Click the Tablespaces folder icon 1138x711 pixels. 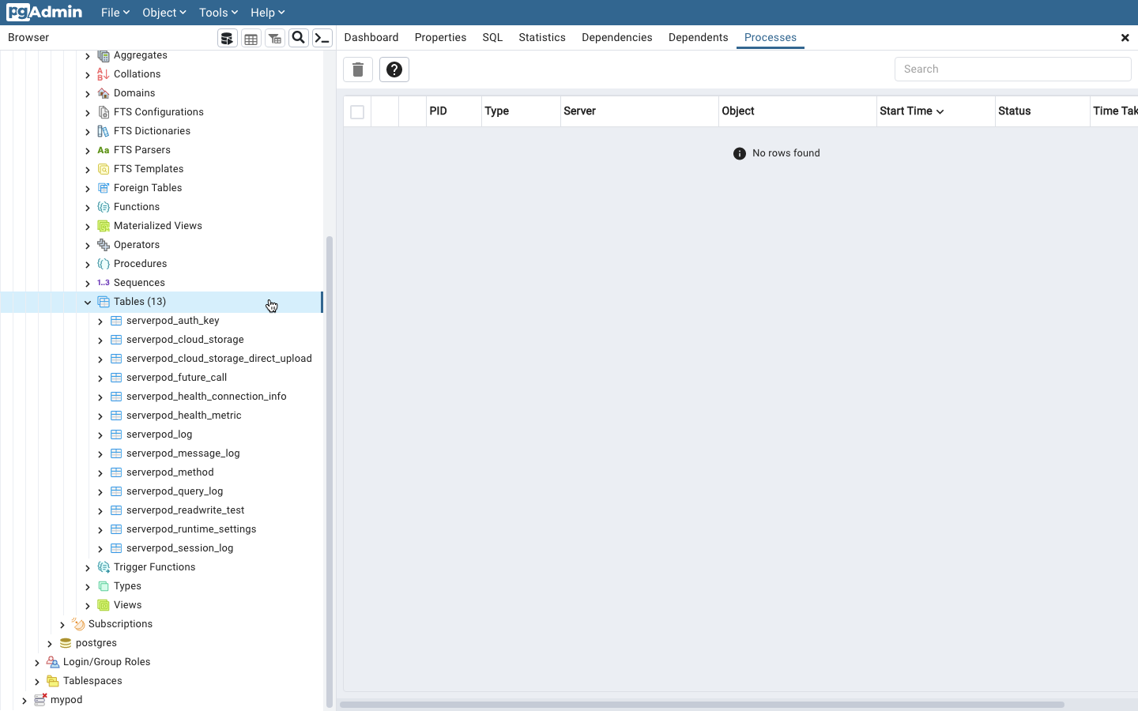tap(53, 681)
